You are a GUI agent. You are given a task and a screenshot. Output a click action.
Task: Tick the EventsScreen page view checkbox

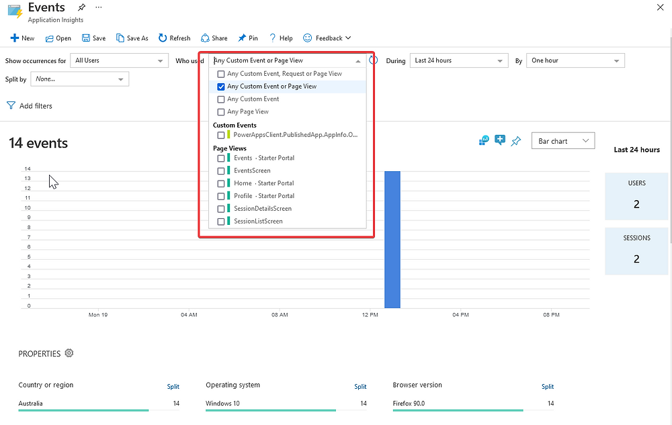pos(220,171)
